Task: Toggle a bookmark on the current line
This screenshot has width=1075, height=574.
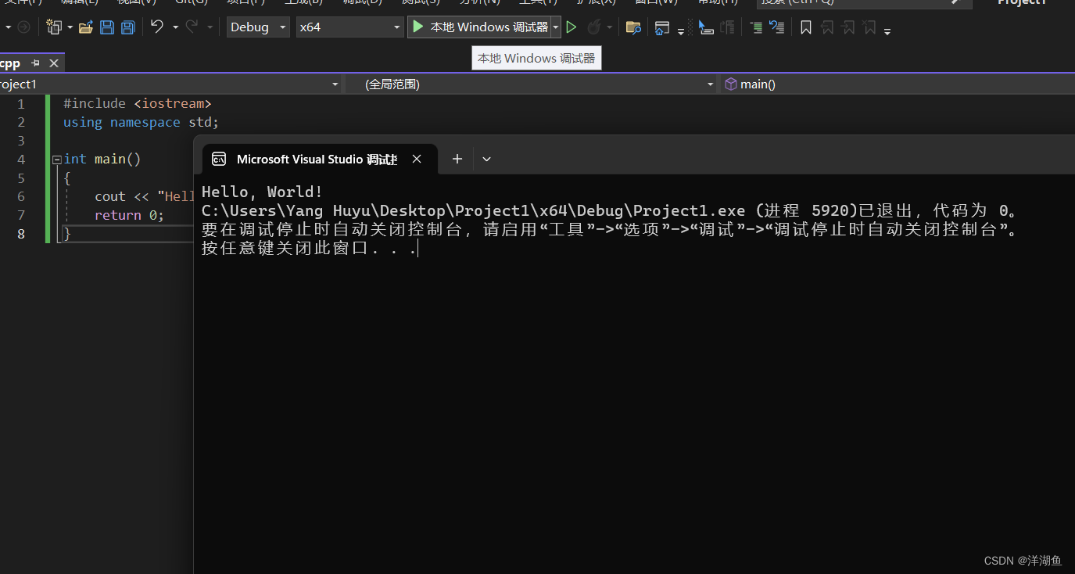Action: [x=806, y=27]
